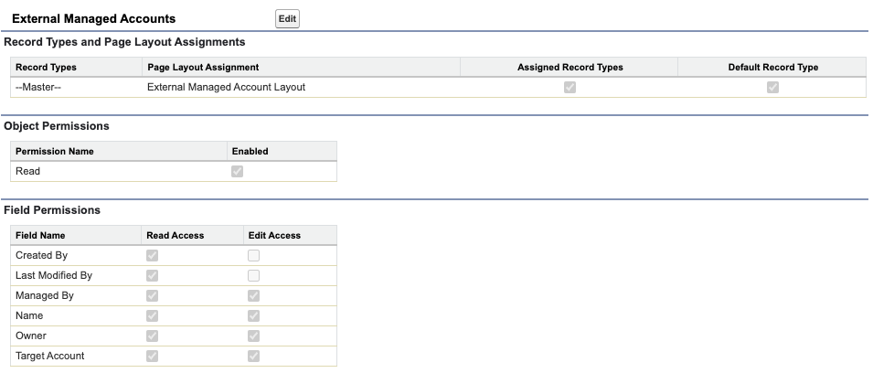Toggle Read Access for Name field

(153, 316)
